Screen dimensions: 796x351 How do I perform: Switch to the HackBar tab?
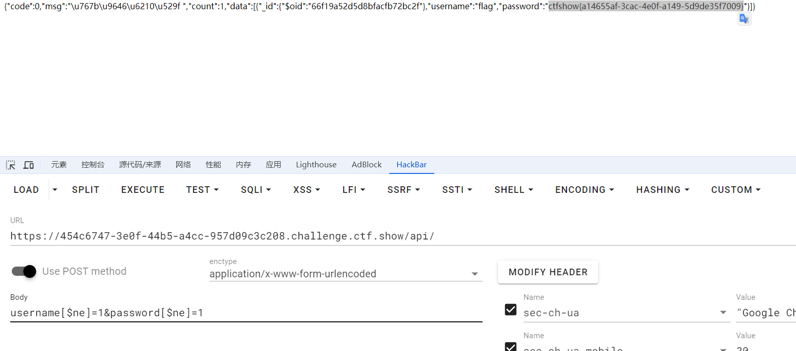pyautogui.click(x=411, y=165)
